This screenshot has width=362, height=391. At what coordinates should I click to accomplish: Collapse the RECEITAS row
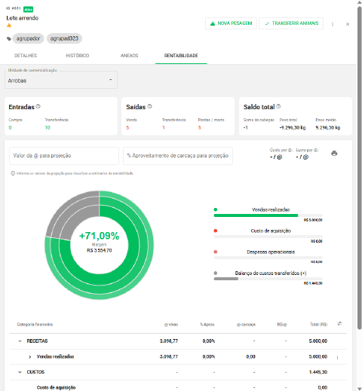(20, 341)
